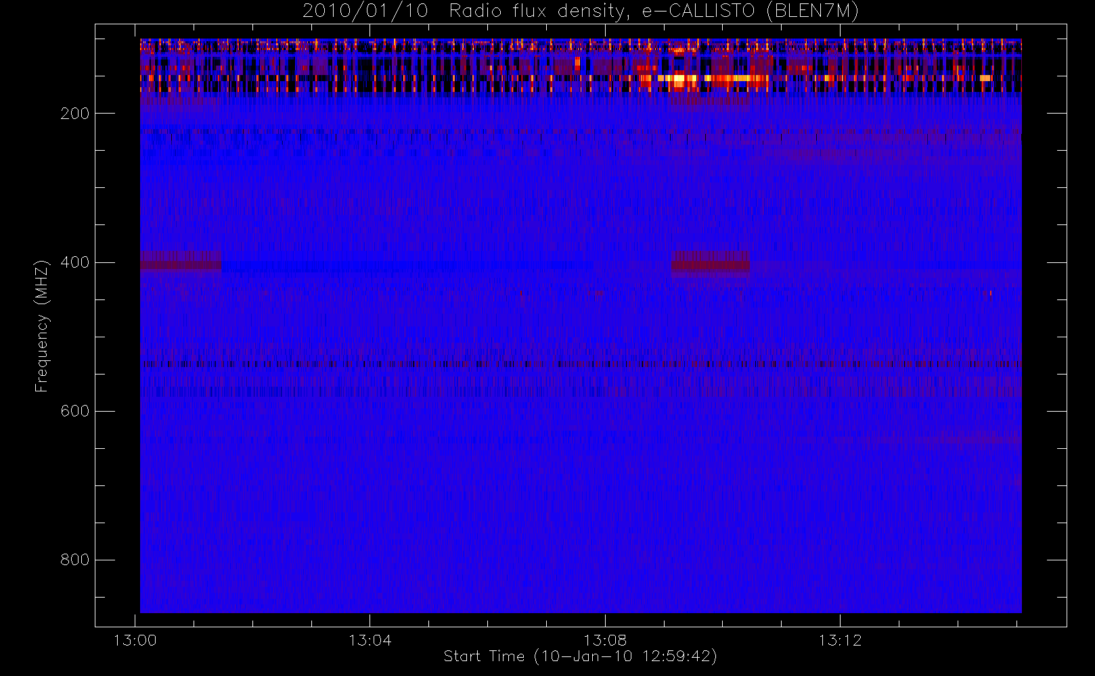Click the dark red band at 400 MHz near 13:09
Image resolution: width=1095 pixels, height=676 pixels.
click(710, 264)
